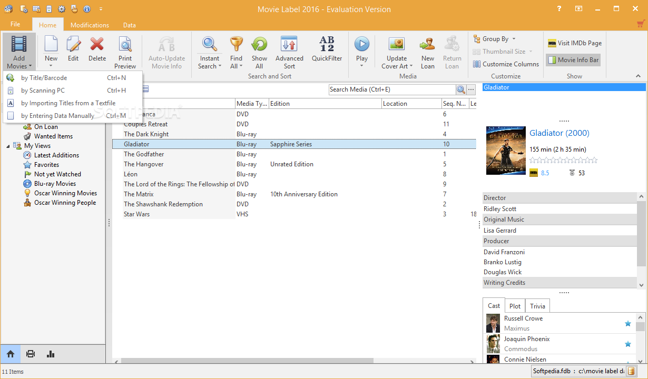The image size is (648, 379).
Task: Choose Add by Scanning PC
Action: pyautogui.click(x=73, y=90)
